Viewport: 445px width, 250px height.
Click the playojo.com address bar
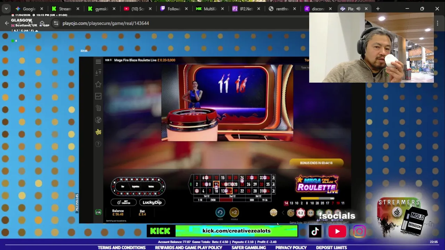pyautogui.click(x=106, y=23)
